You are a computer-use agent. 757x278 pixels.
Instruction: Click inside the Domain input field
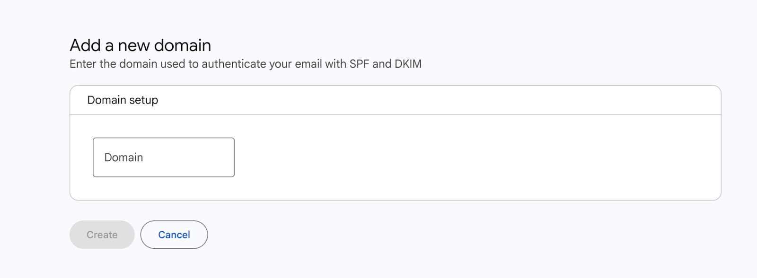coord(163,157)
